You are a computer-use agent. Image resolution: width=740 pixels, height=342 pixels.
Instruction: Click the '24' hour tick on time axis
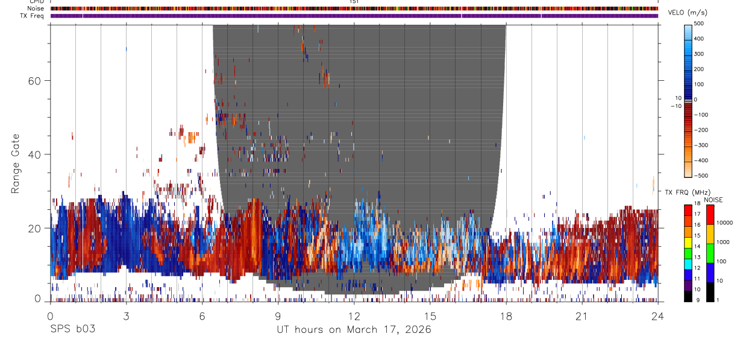coord(658,315)
